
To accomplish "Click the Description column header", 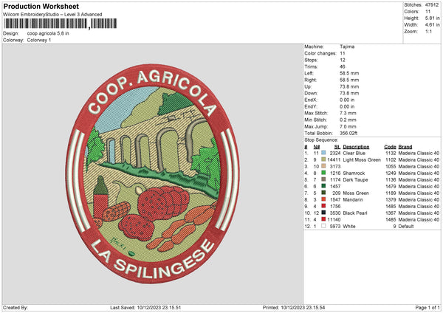I will (x=356, y=147).
